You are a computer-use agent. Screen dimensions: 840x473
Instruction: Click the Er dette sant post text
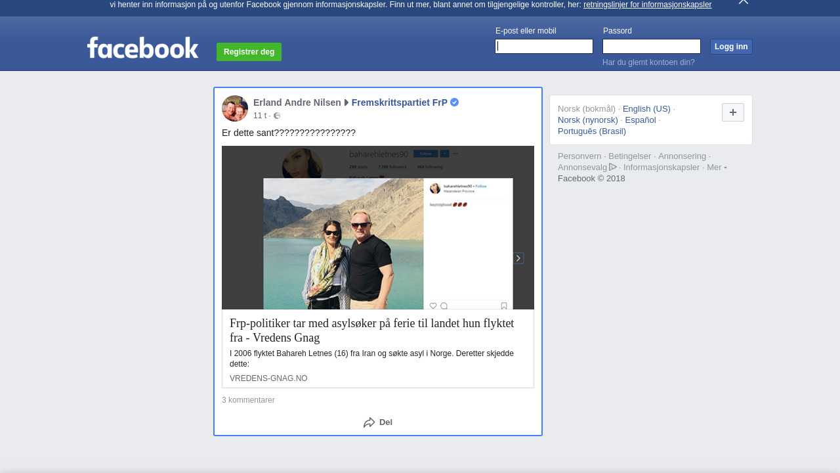(x=289, y=133)
